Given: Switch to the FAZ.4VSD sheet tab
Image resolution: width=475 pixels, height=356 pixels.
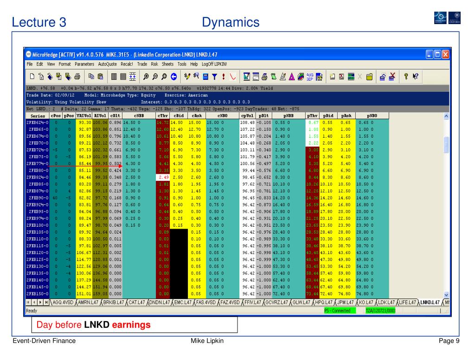Looking at the screenshot, I should [x=230, y=302].
